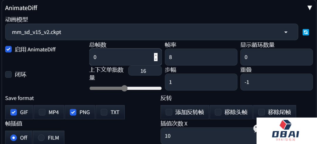Enable the 闭环 checkbox

(x=8, y=75)
